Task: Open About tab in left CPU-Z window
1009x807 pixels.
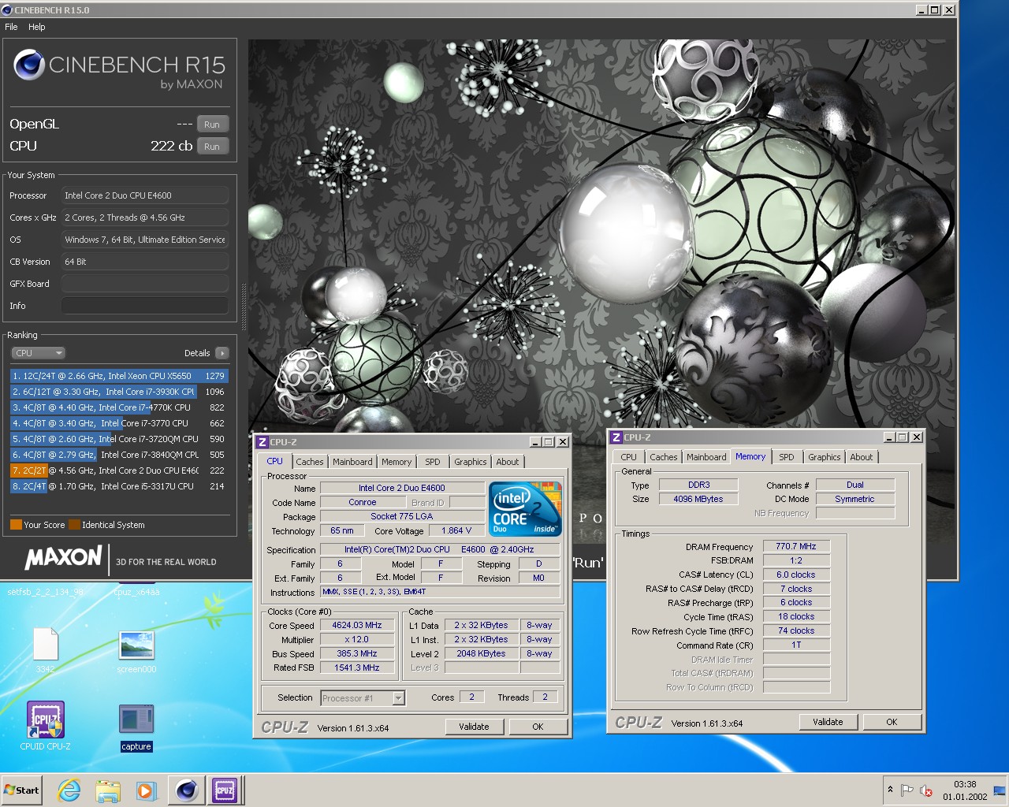Action: pyautogui.click(x=508, y=462)
